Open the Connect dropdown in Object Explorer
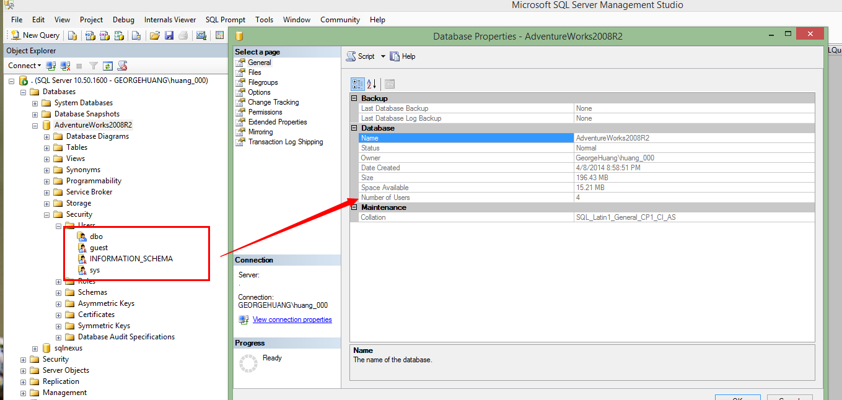The image size is (842, 400). point(25,66)
